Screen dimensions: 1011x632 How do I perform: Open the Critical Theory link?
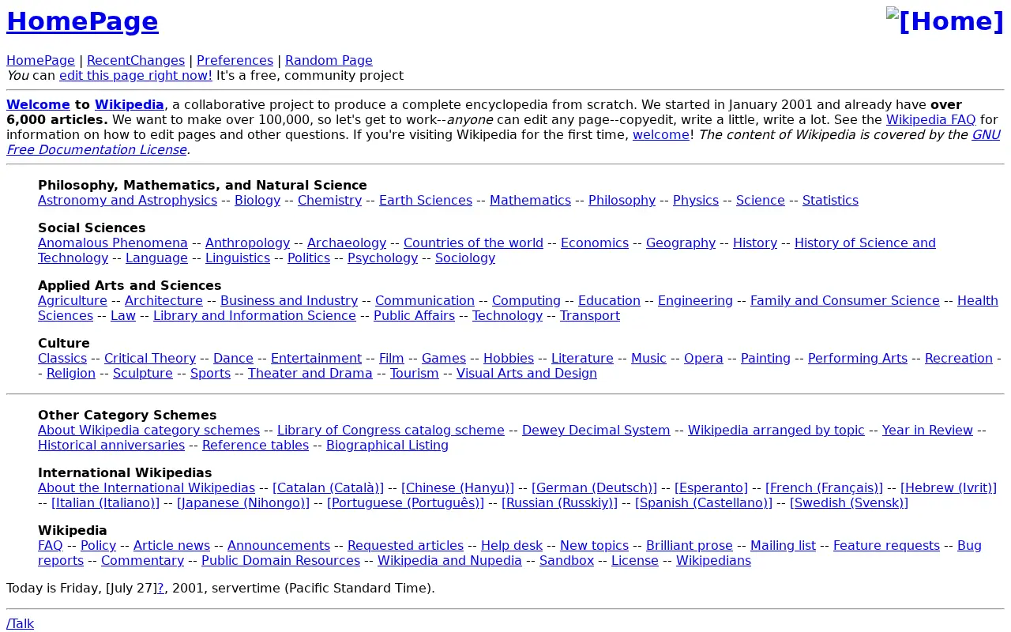[x=150, y=359]
